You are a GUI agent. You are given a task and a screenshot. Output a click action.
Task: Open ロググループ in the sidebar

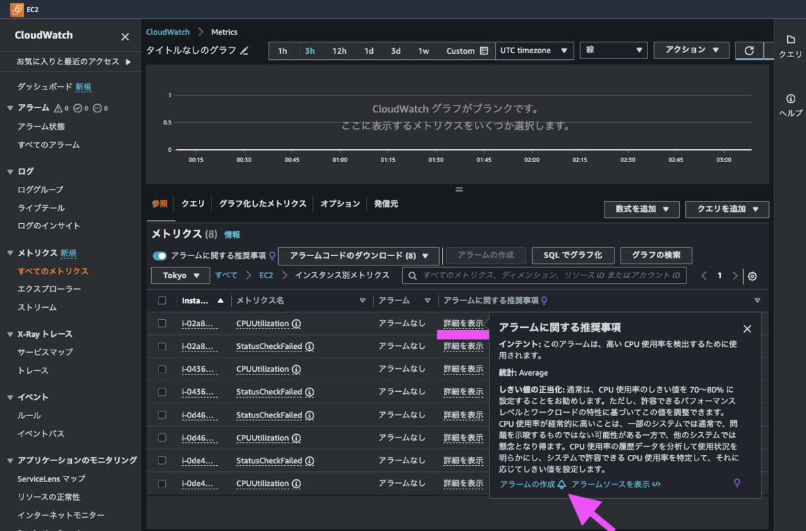tap(40, 190)
